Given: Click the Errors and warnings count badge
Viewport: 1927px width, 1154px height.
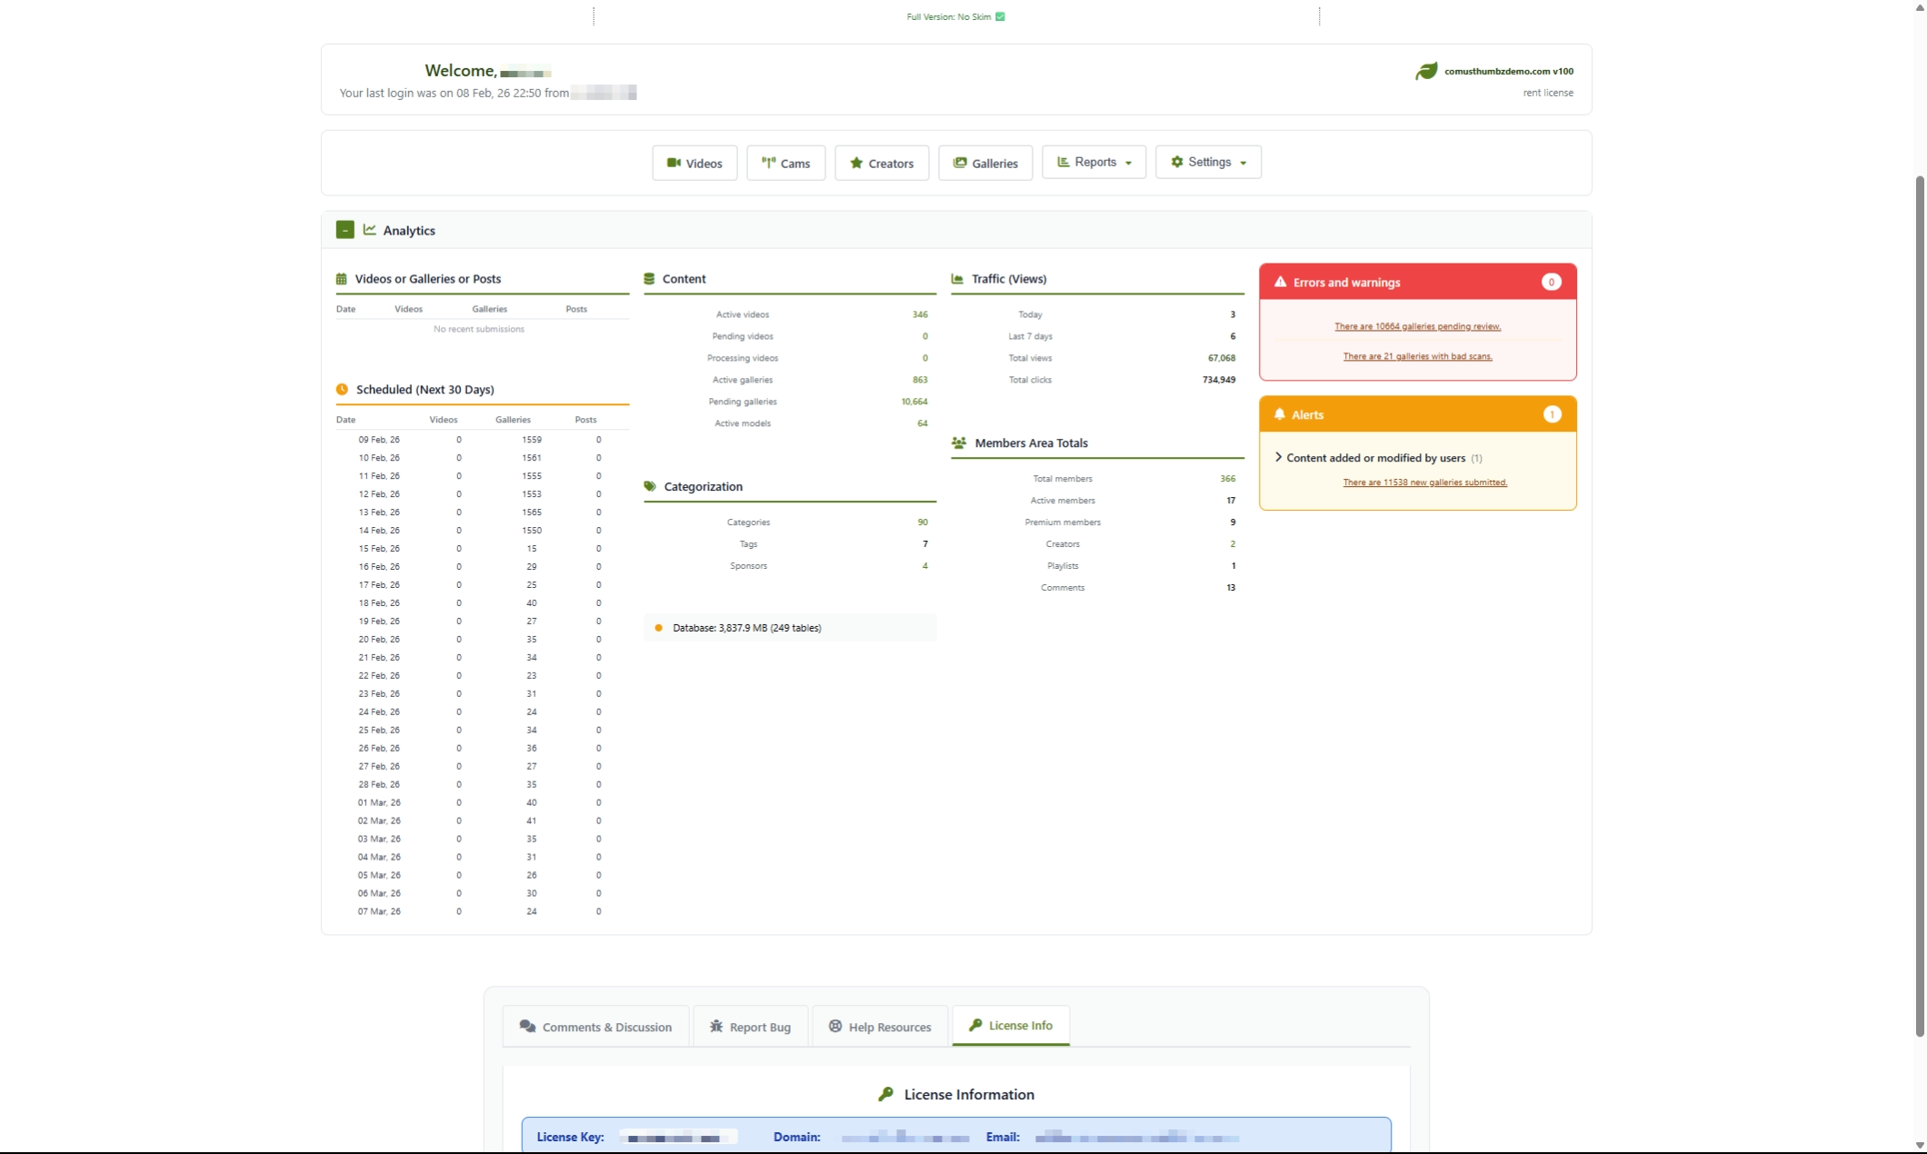Looking at the screenshot, I should (1551, 282).
